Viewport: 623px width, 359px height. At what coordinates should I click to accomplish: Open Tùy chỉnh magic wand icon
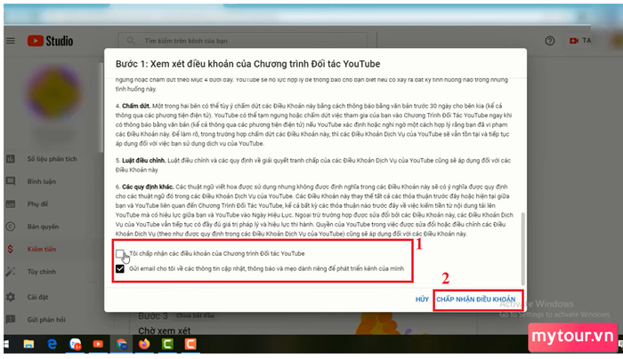(11, 272)
